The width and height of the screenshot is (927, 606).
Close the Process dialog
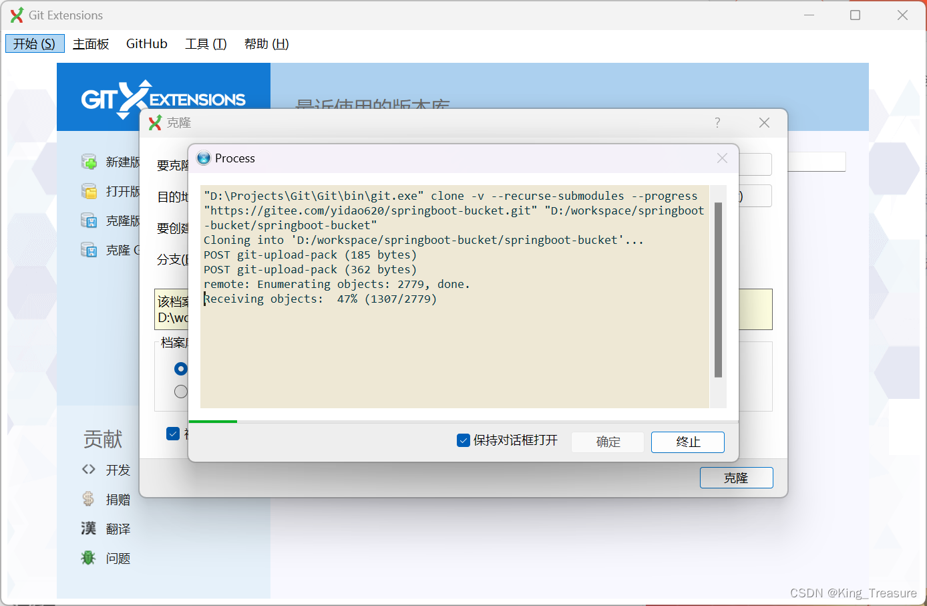(722, 158)
